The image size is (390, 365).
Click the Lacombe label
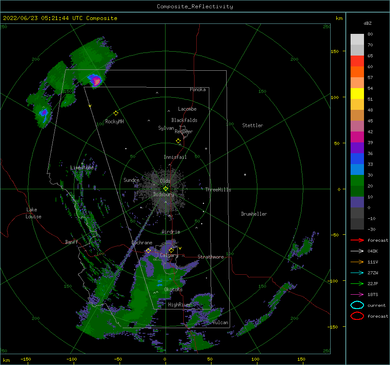(x=187, y=109)
